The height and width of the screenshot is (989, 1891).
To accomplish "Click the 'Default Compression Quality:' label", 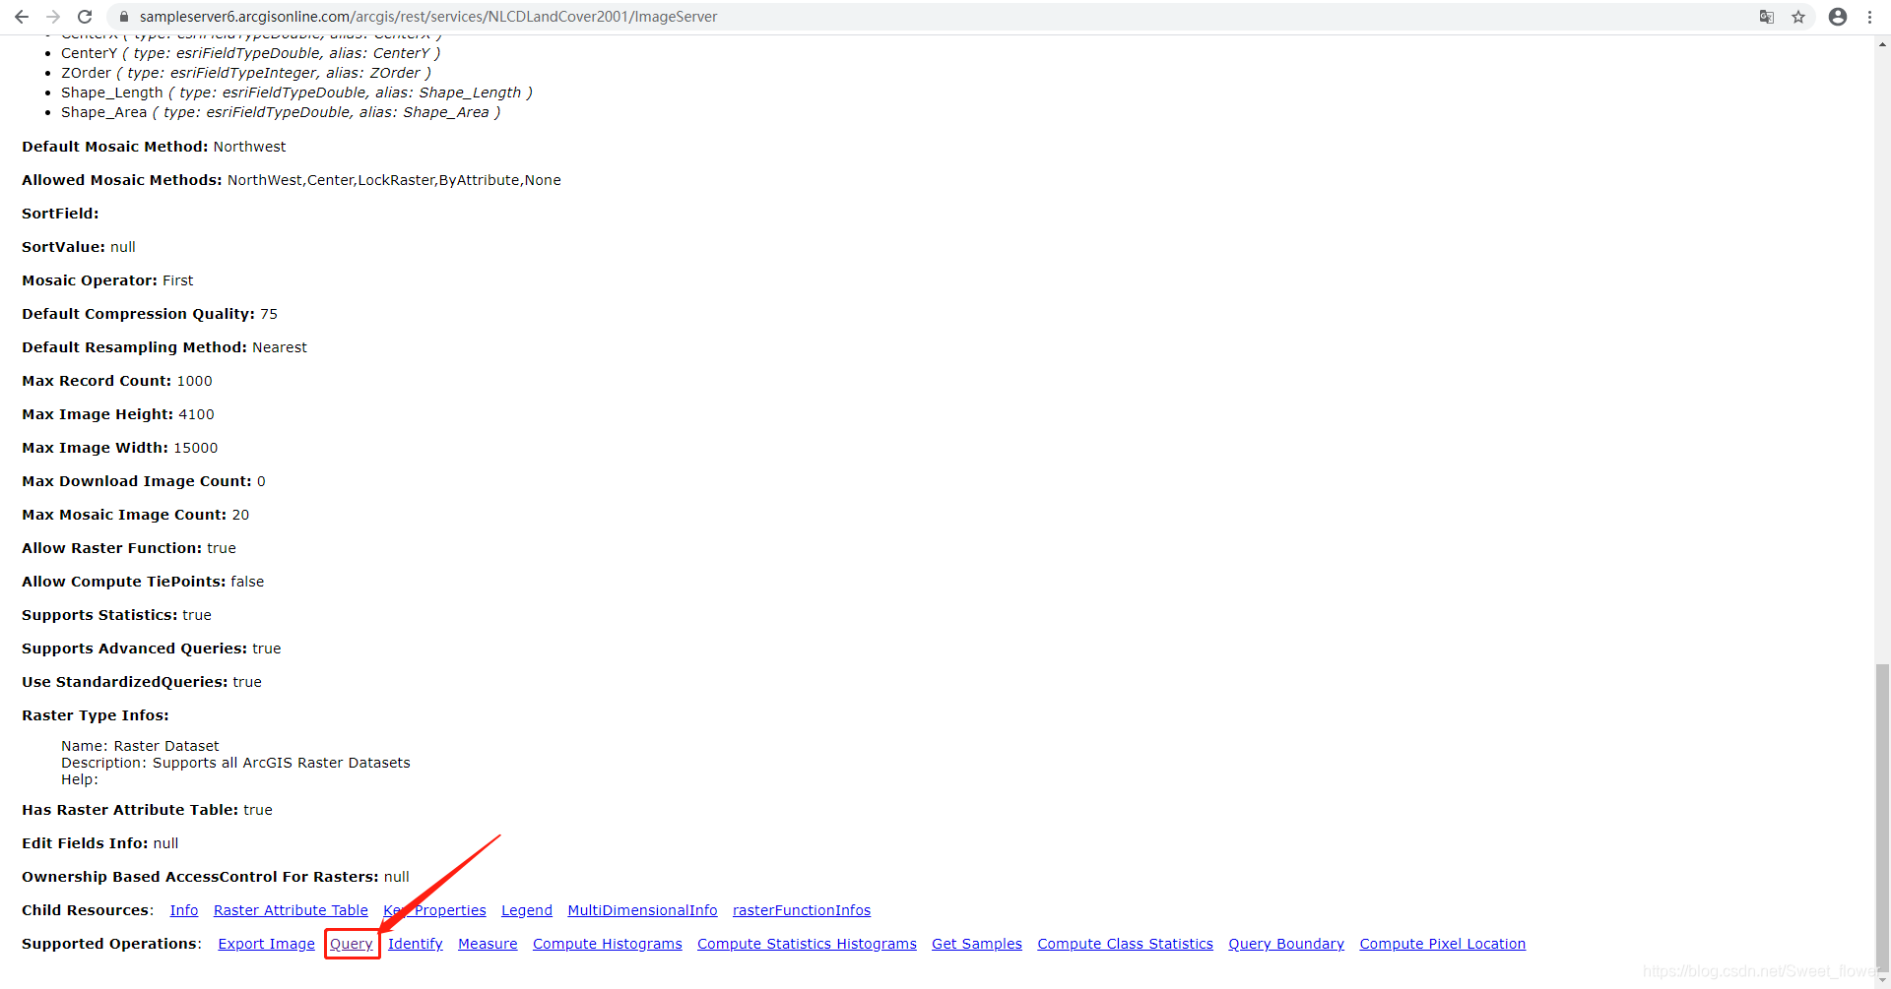I will (x=139, y=314).
